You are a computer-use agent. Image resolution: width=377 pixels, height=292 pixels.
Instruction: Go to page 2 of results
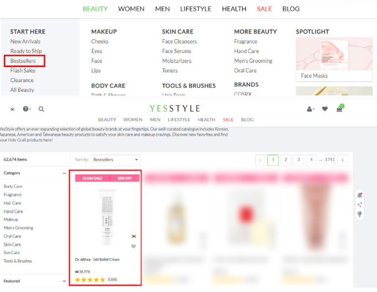(x=286, y=160)
